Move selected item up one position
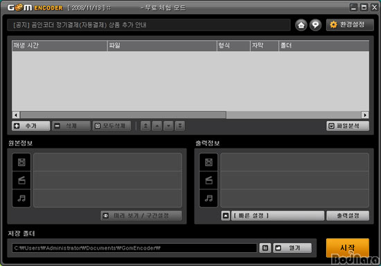 (x=157, y=126)
